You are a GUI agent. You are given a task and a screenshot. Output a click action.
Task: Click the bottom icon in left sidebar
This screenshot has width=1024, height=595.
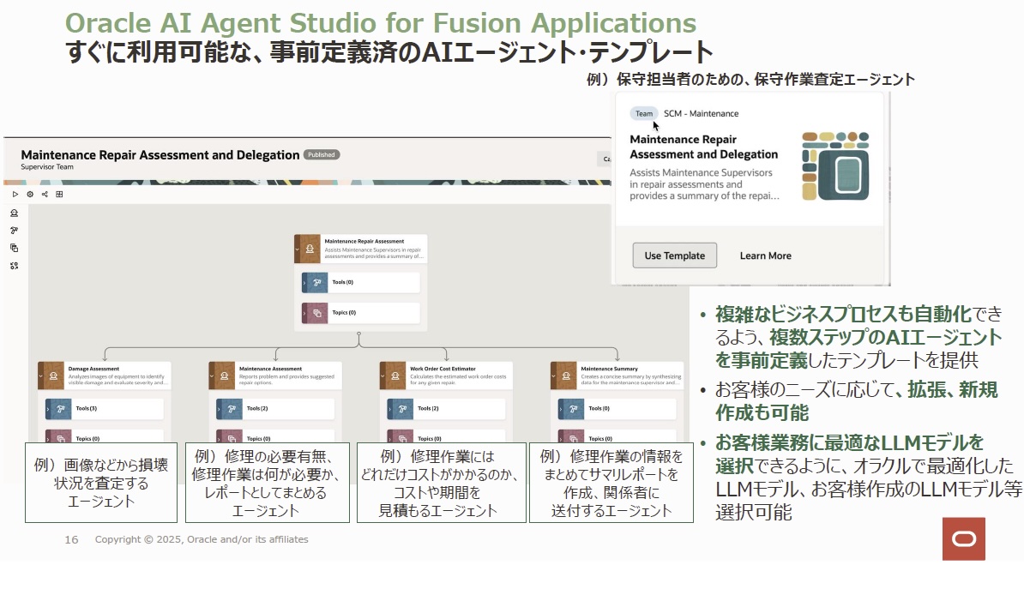(15, 266)
